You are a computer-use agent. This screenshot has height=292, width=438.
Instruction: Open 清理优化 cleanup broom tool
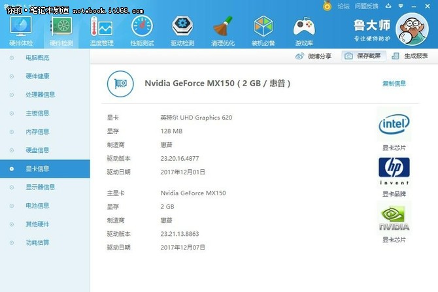click(x=223, y=31)
